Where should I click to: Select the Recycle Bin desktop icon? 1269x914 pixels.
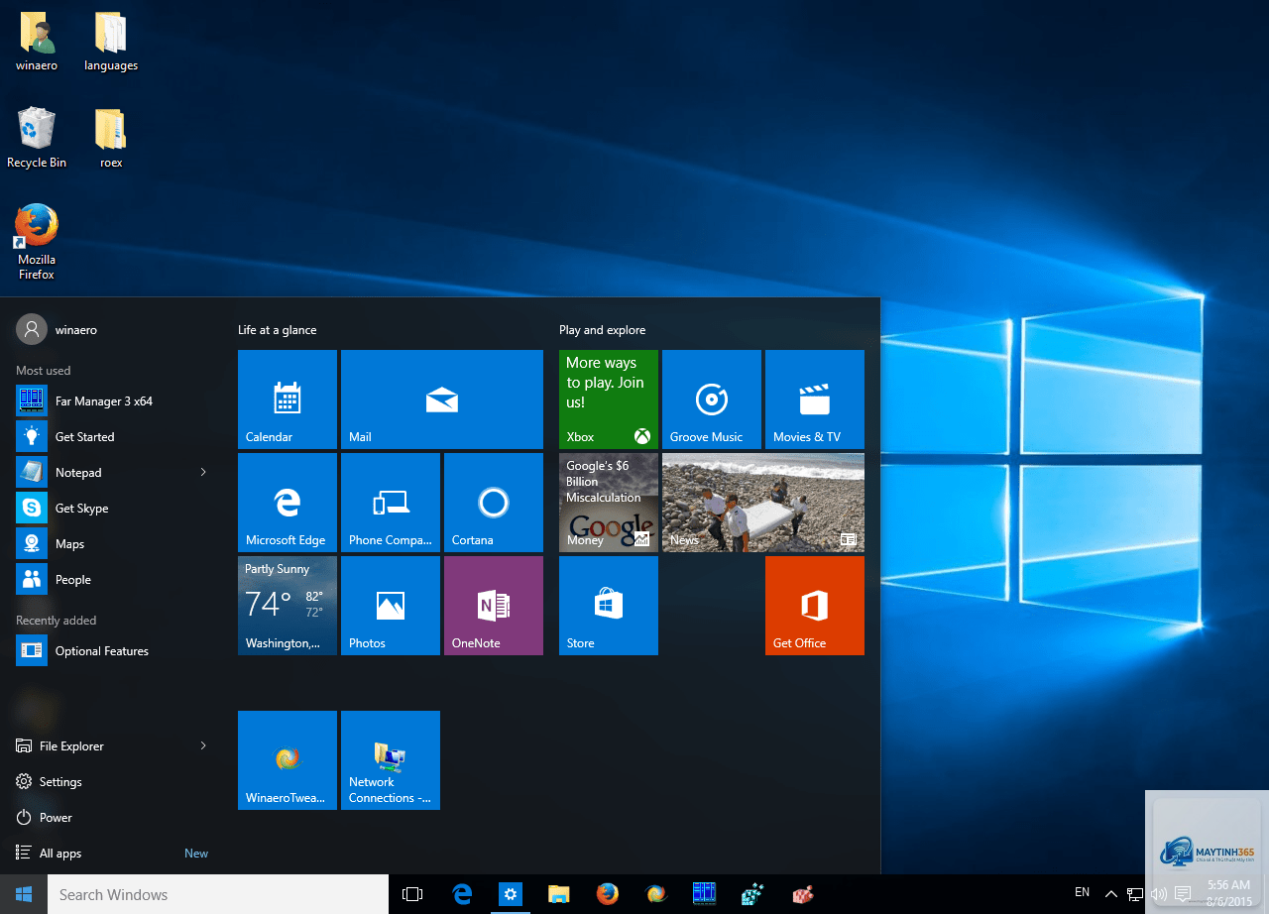(x=37, y=137)
